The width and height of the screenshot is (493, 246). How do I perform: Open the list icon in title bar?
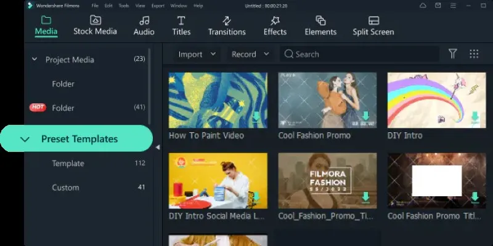pos(453,6)
